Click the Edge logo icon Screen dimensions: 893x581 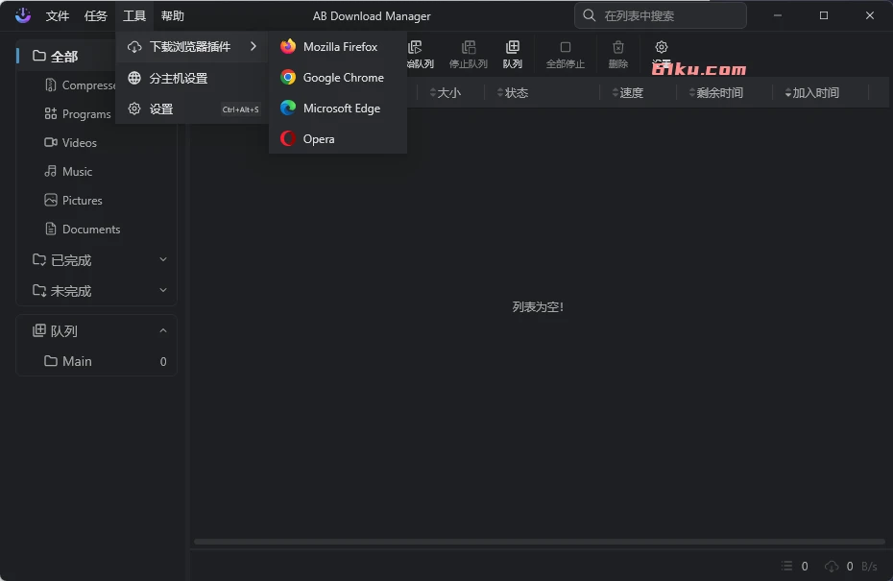(x=288, y=108)
